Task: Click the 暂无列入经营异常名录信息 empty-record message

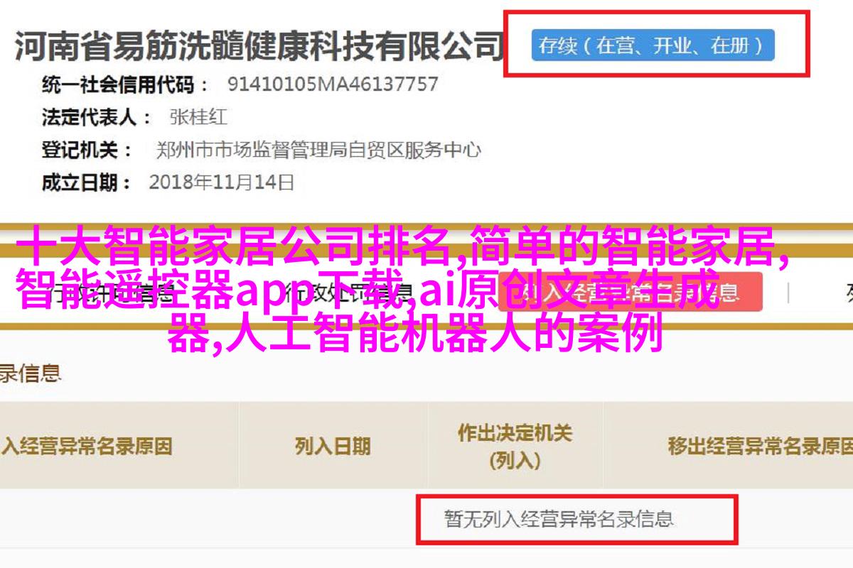Action: coord(559,519)
